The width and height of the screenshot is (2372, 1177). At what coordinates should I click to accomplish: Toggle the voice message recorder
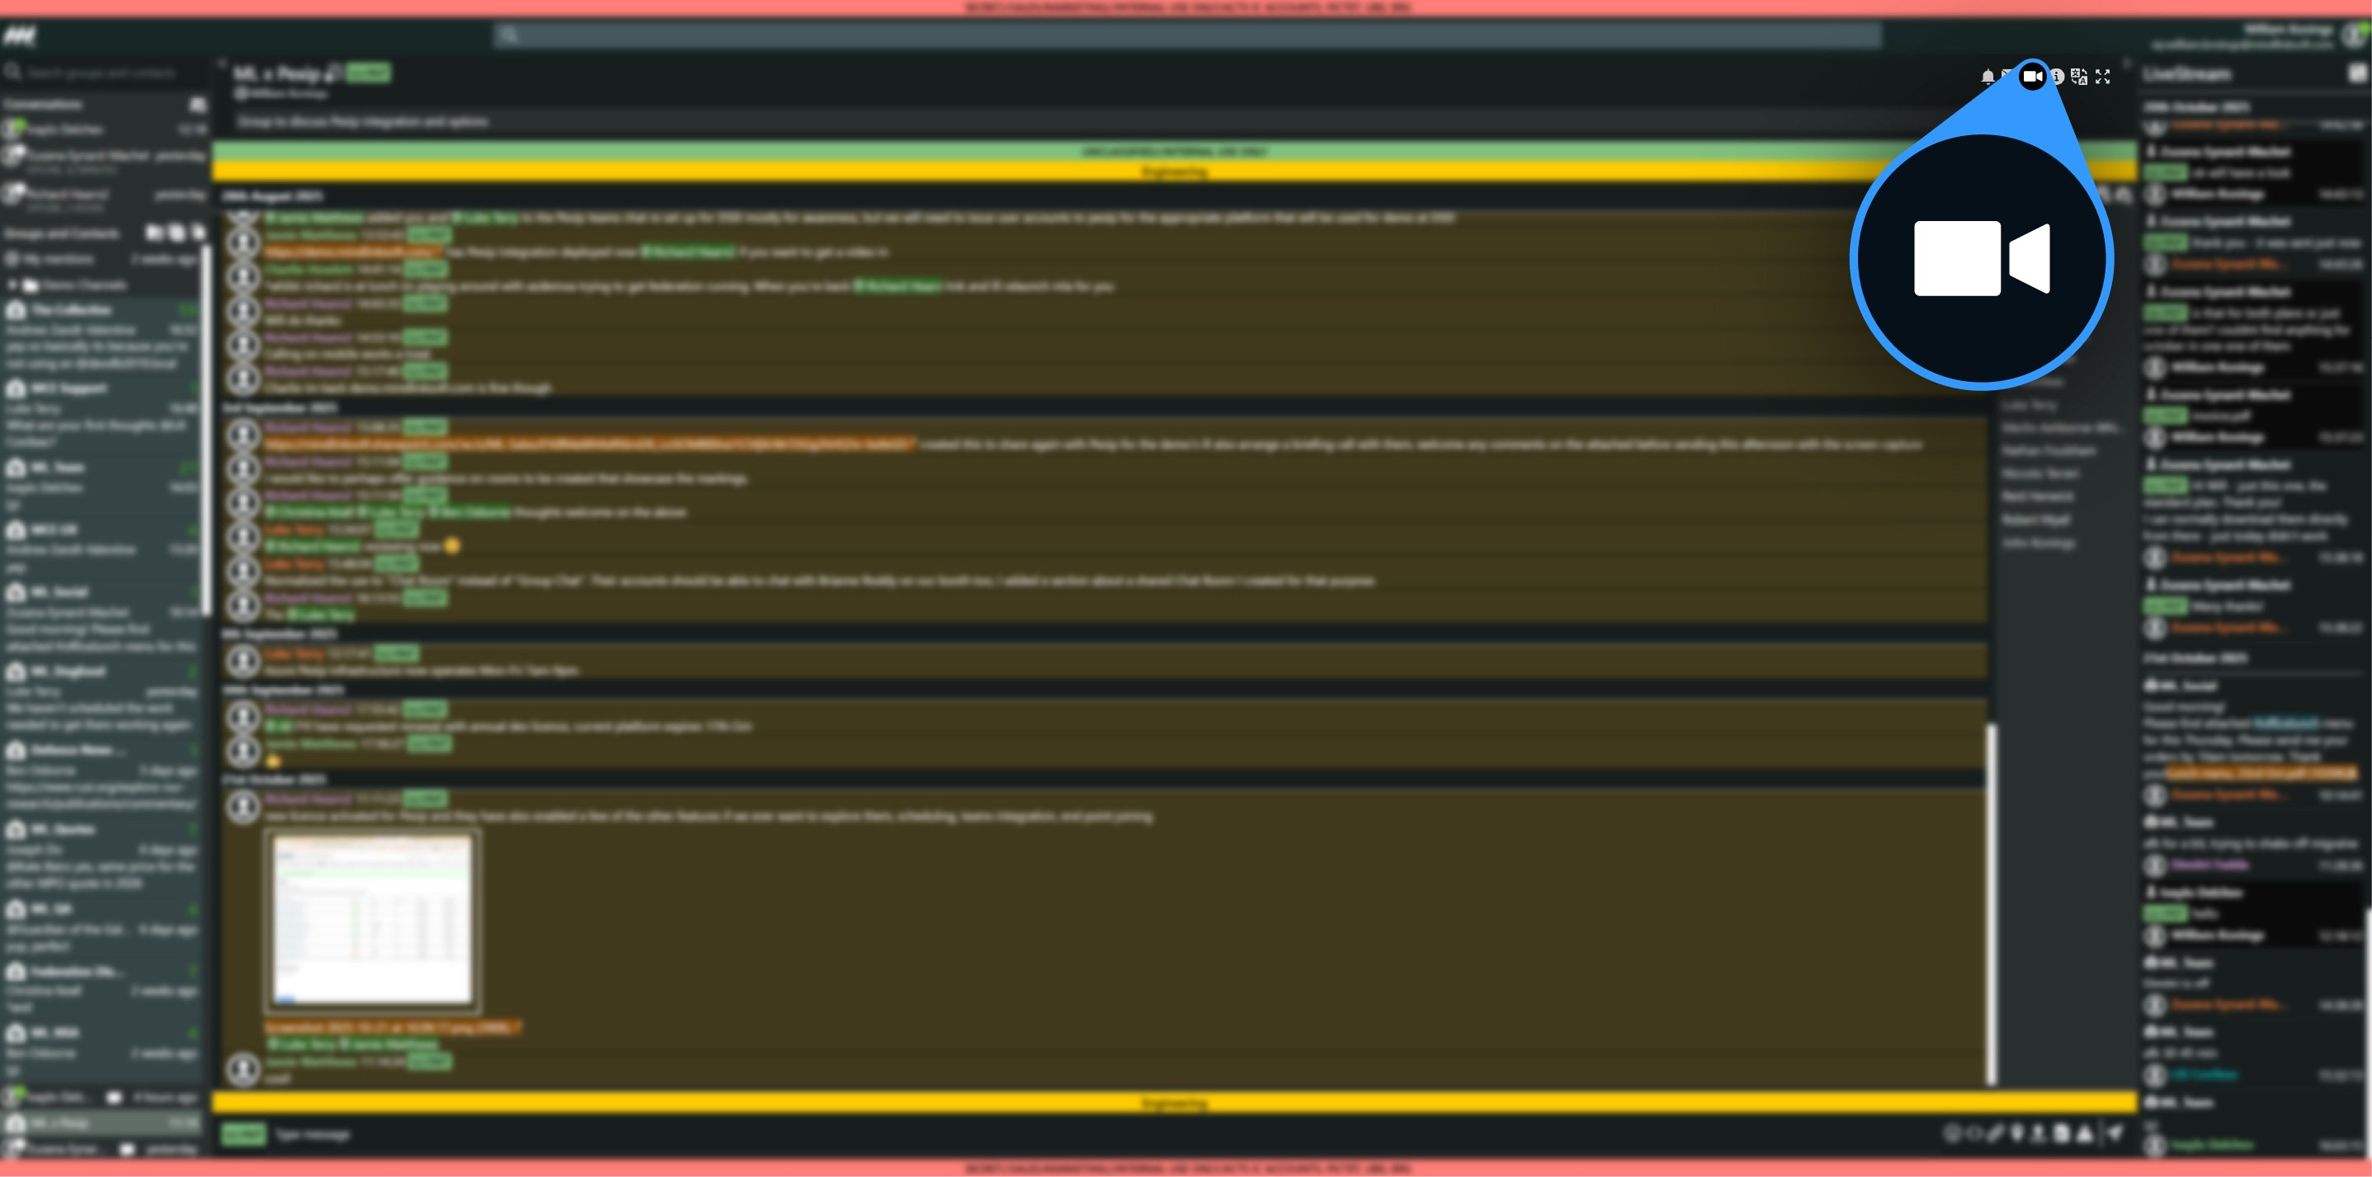click(x=2017, y=1135)
